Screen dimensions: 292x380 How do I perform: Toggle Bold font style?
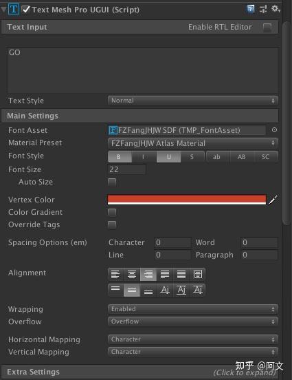pos(120,157)
